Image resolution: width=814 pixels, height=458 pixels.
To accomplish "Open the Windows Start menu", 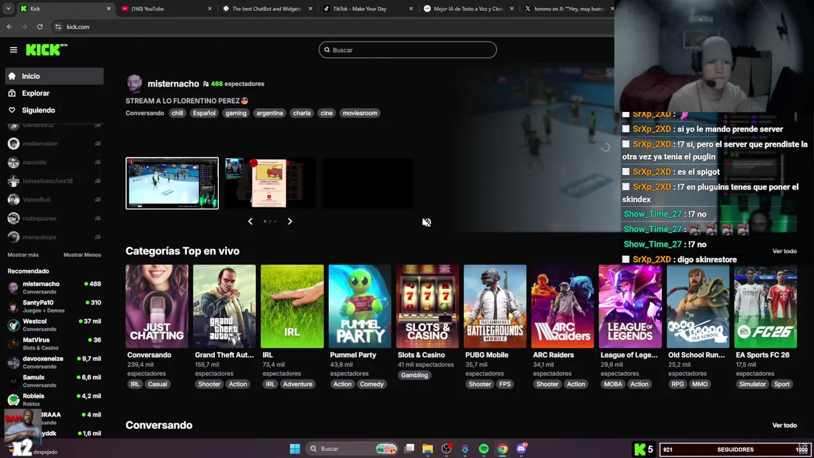I will pyautogui.click(x=294, y=449).
